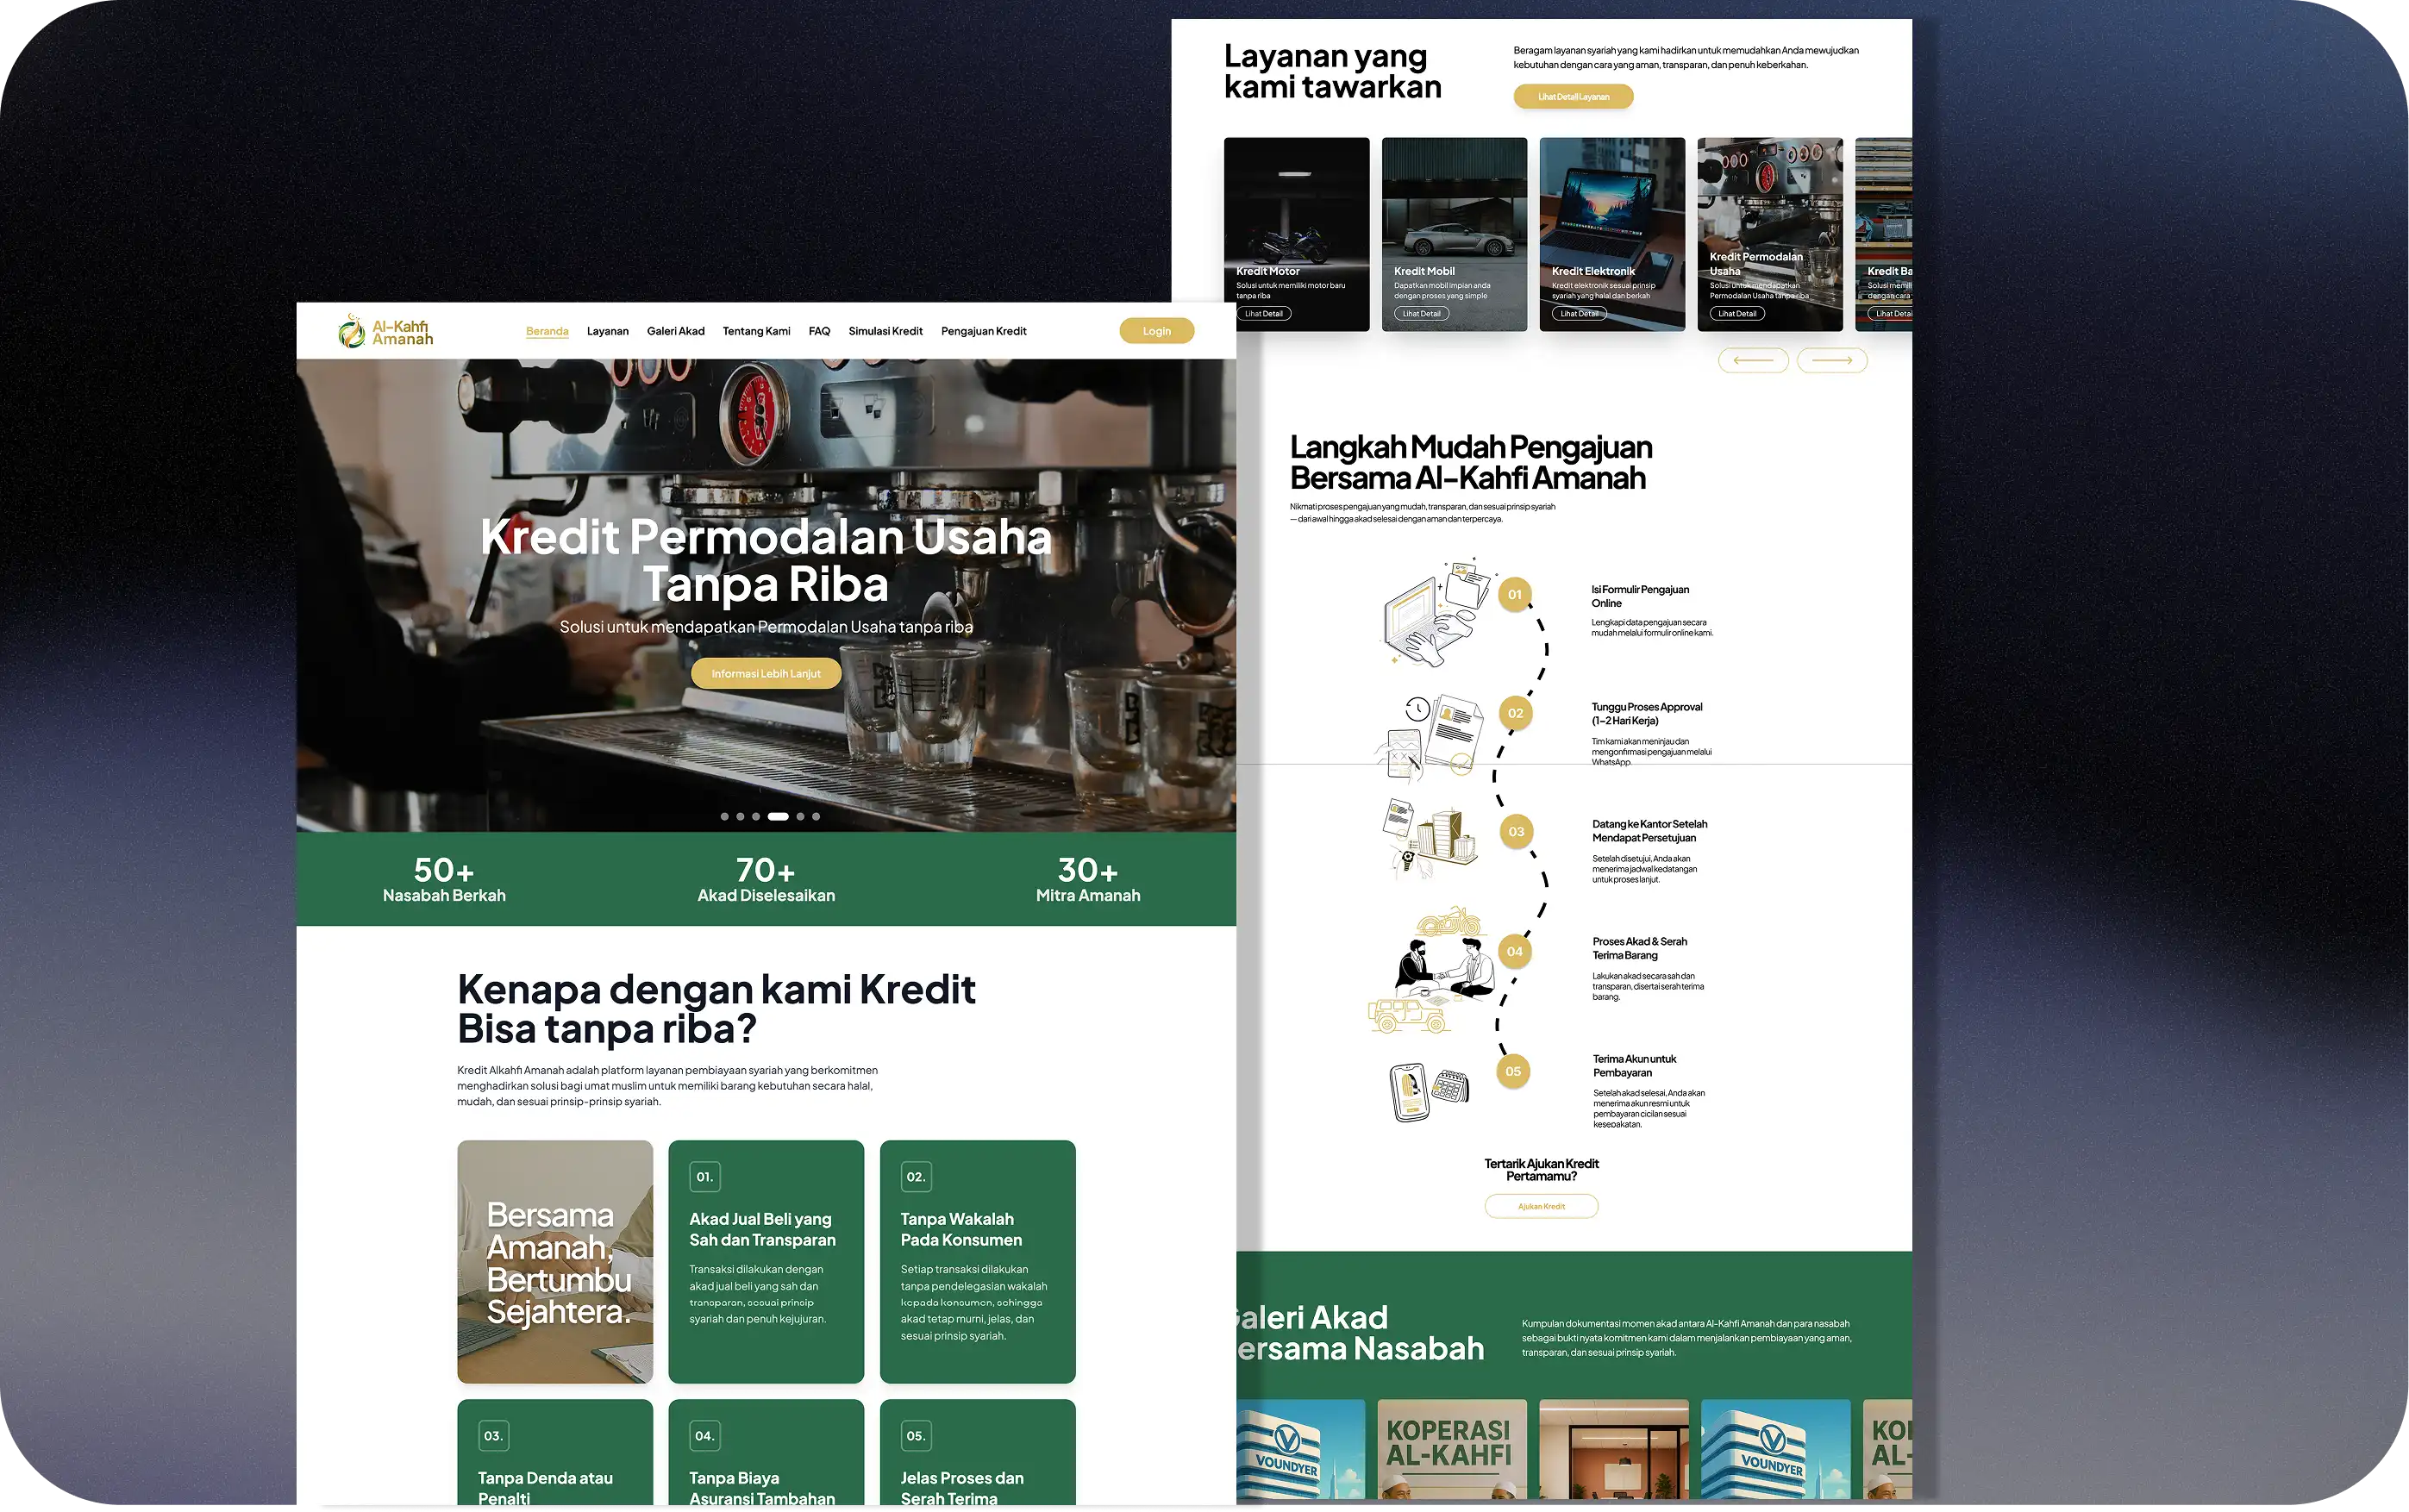Open Lihat Detail on the Kredit Motor card
2409x1512 pixels.
point(1263,313)
